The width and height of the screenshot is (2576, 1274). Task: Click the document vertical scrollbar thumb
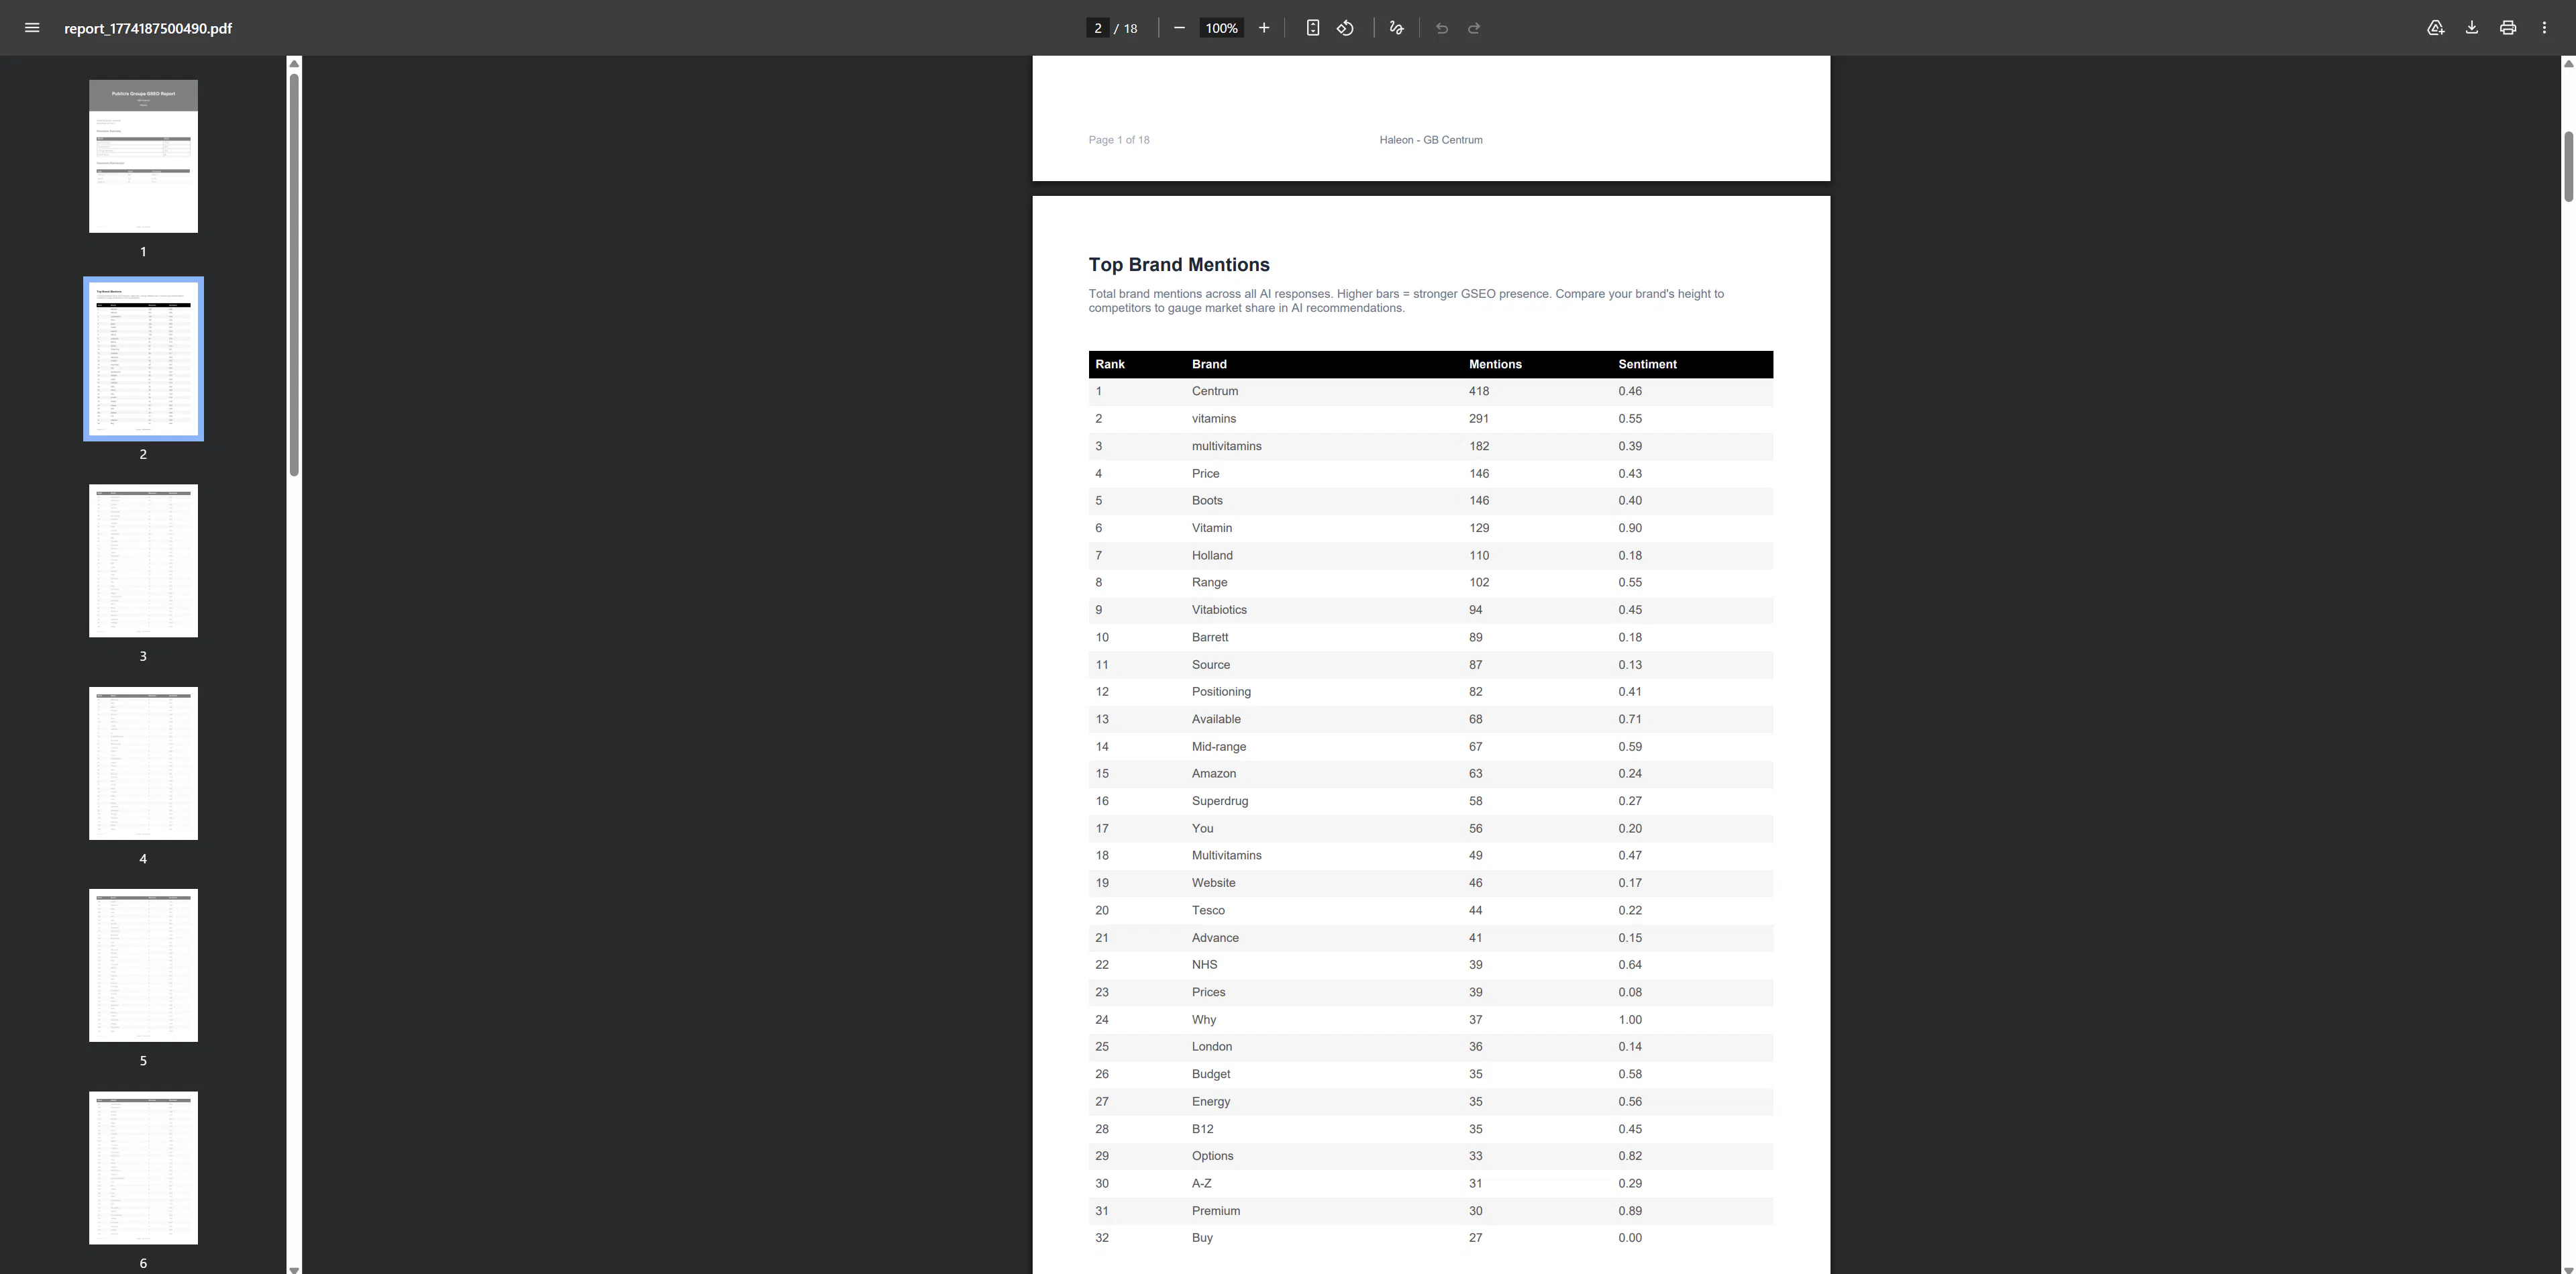pyautogui.click(x=2568, y=166)
